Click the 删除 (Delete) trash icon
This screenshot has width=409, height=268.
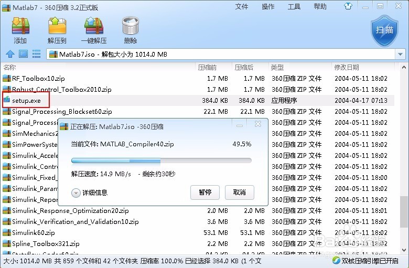click(131, 26)
